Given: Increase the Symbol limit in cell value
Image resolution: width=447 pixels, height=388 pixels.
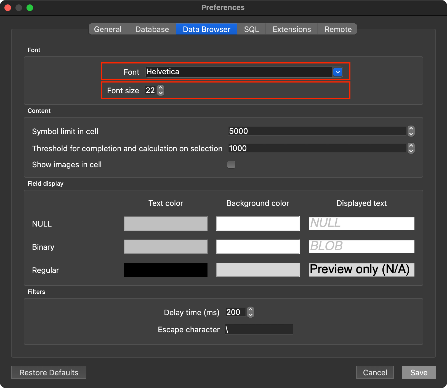Looking at the screenshot, I should click(411, 129).
